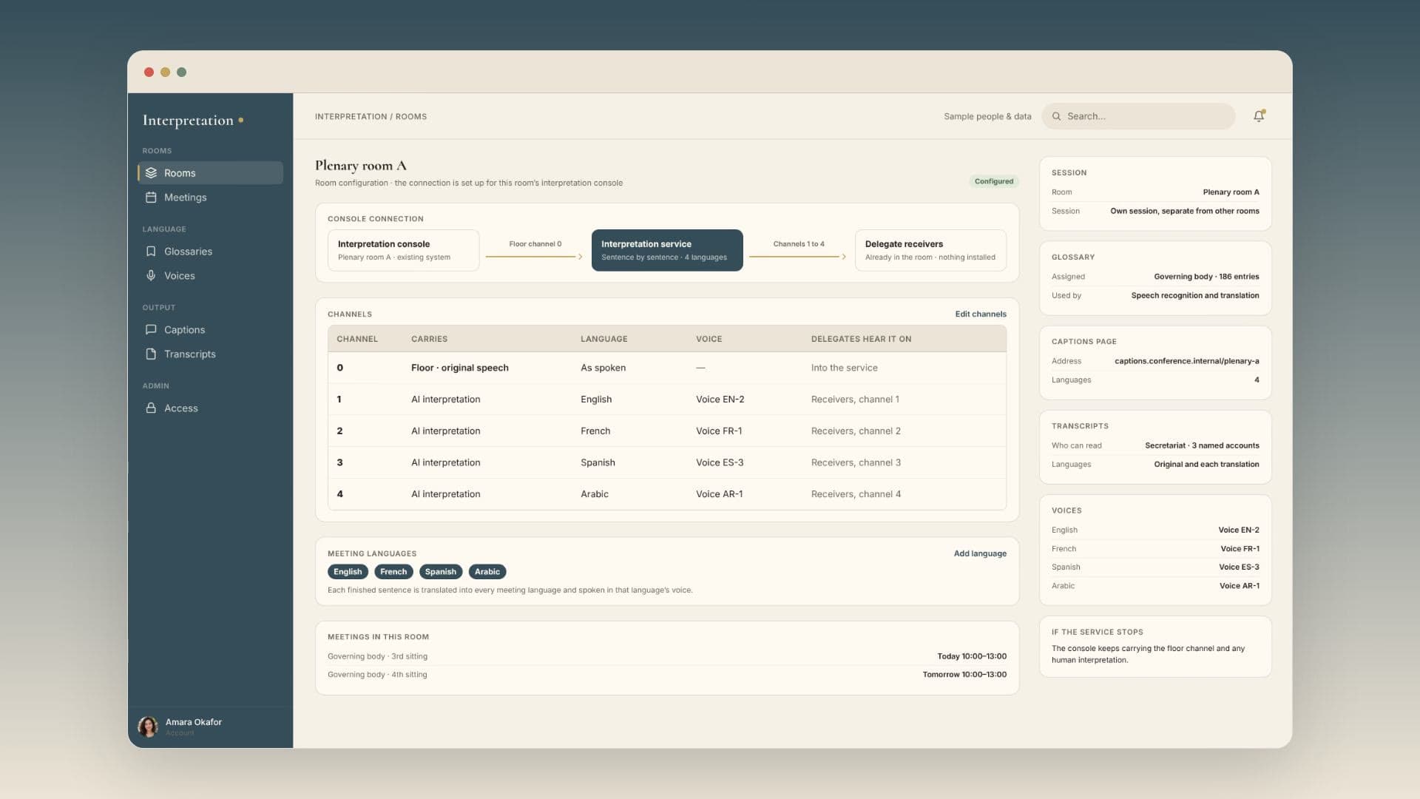The image size is (1420, 799).
Task: Click 'Voice AR-1' in channel 4 row
Action: [719, 494]
